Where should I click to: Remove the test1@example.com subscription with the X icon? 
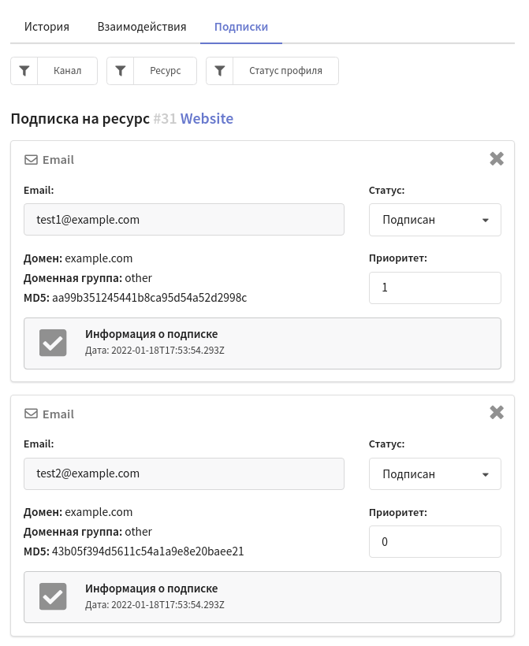click(x=497, y=158)
